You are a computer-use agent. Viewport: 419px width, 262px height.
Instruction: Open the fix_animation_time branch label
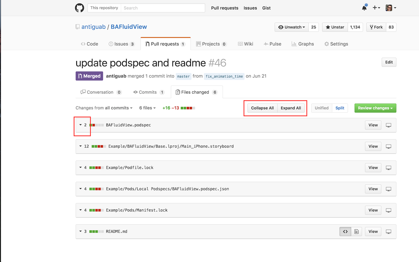tap(224, 76)
